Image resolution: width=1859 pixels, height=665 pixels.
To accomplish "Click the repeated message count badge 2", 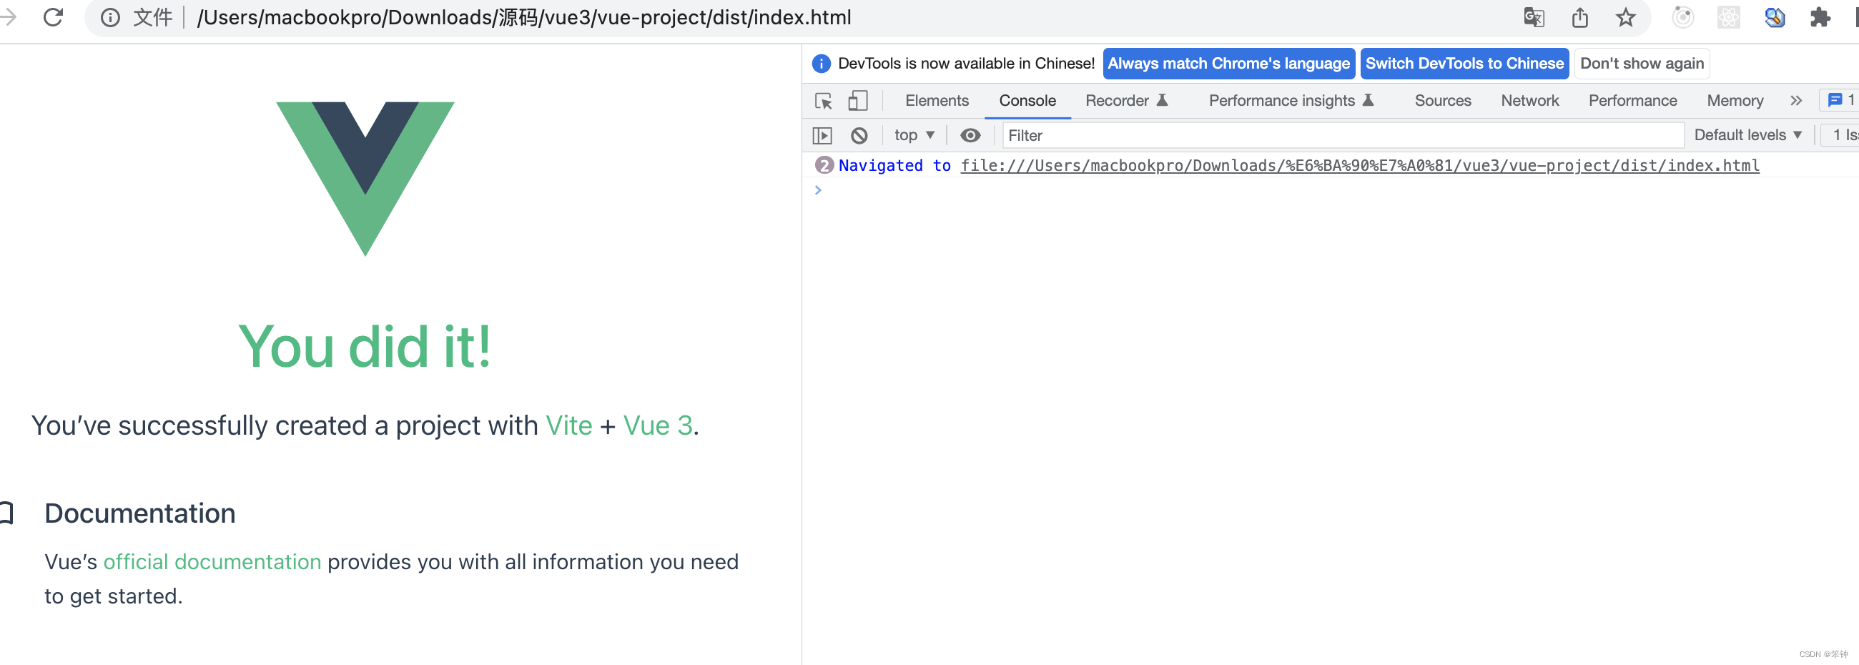I will pyautogui.click(x=824, y=166).
